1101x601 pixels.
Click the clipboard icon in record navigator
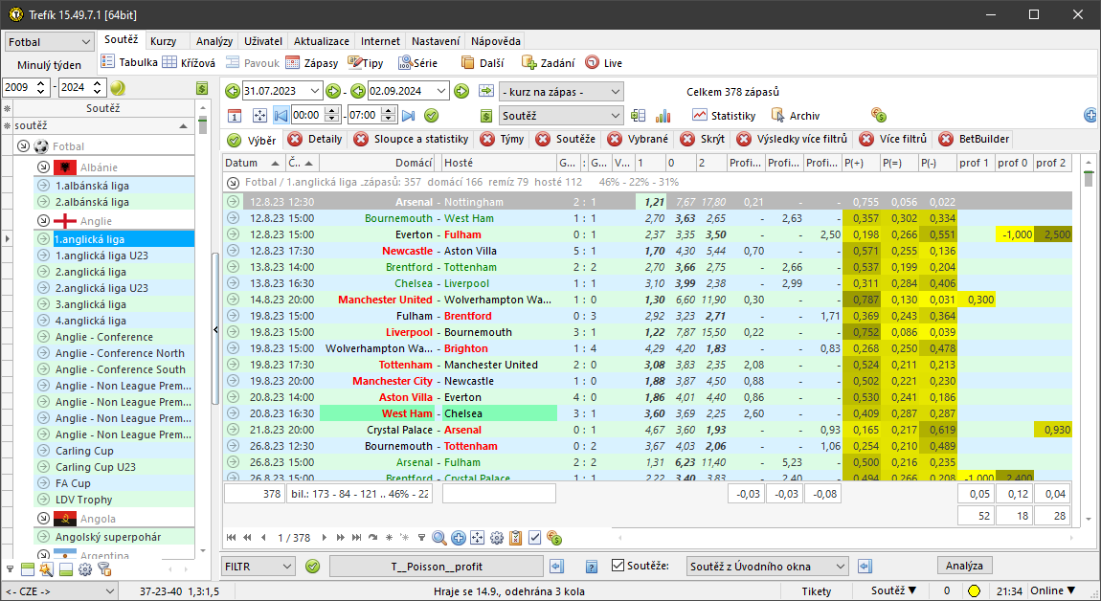click(515, 538)
